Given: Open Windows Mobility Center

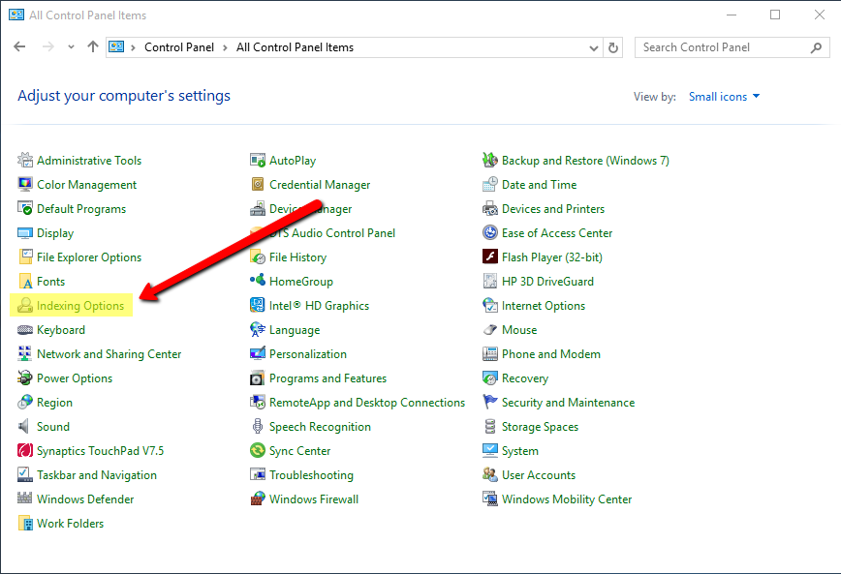Looking at the screenshot, I should tap(567, 498).
